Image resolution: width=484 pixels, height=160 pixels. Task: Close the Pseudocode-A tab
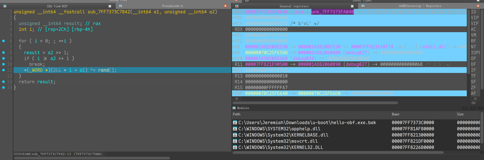tap(225, 6)
